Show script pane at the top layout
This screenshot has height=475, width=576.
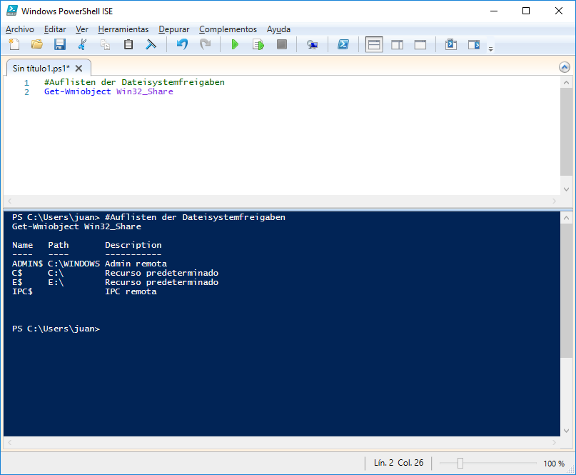(x=374, y=44)
